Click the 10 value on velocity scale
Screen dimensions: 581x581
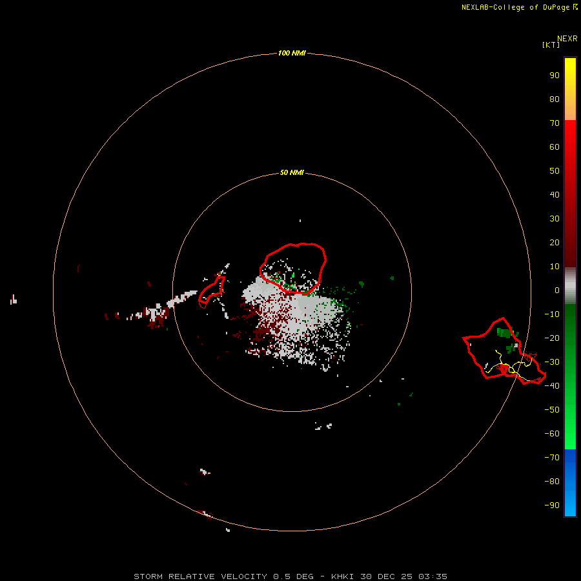(555, 267)
